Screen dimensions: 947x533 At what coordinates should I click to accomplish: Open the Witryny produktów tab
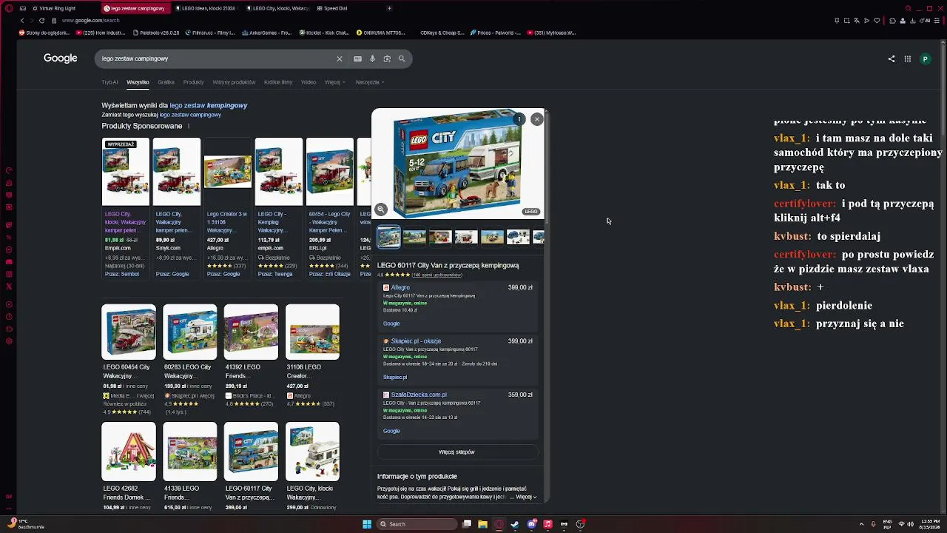tap(234, 82)
